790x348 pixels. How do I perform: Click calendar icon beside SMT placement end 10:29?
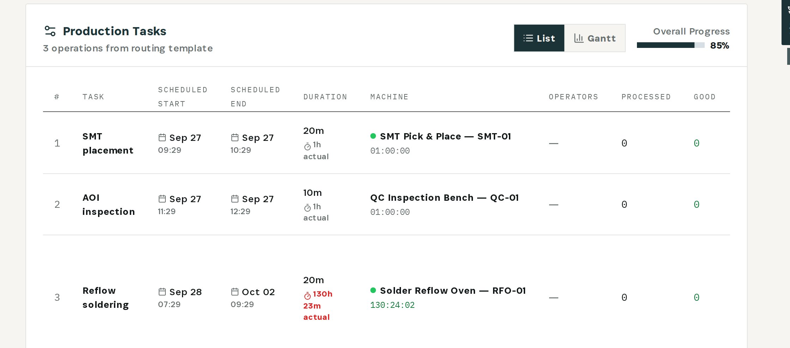tap(235, 137)
